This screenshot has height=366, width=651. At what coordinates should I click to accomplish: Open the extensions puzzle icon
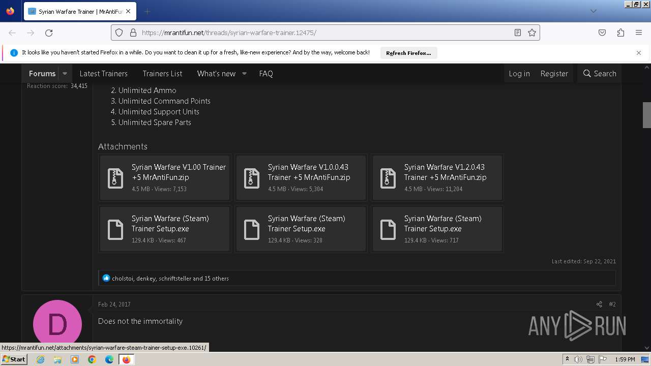[x=620, y=33]
